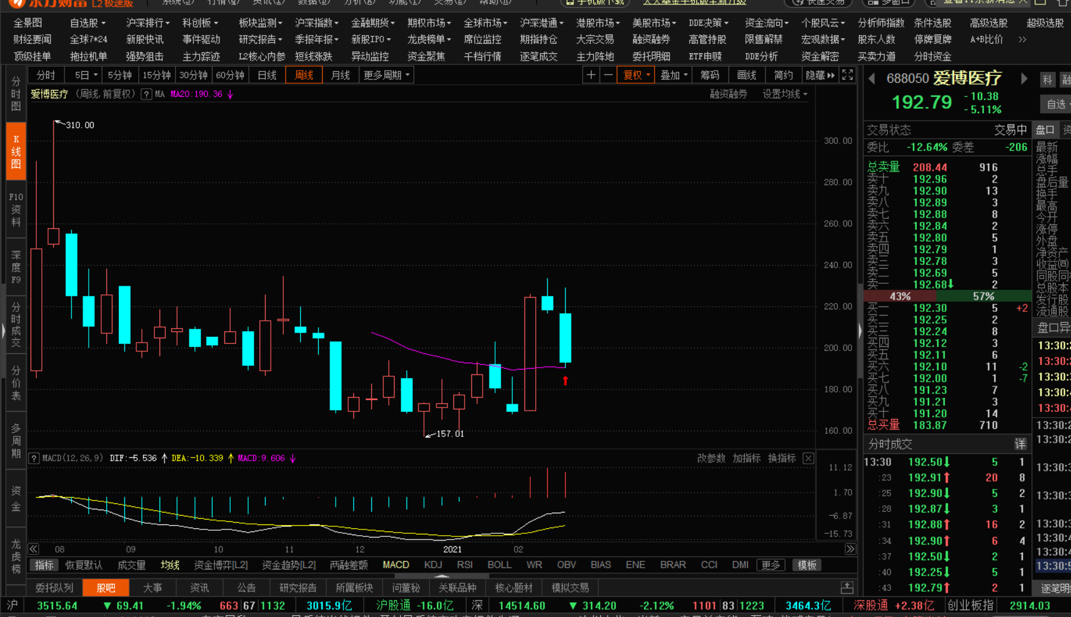The width and height of the screenshot is (1071, 617).
Task: Open help for the MA indicator
Action: point(146,94)
